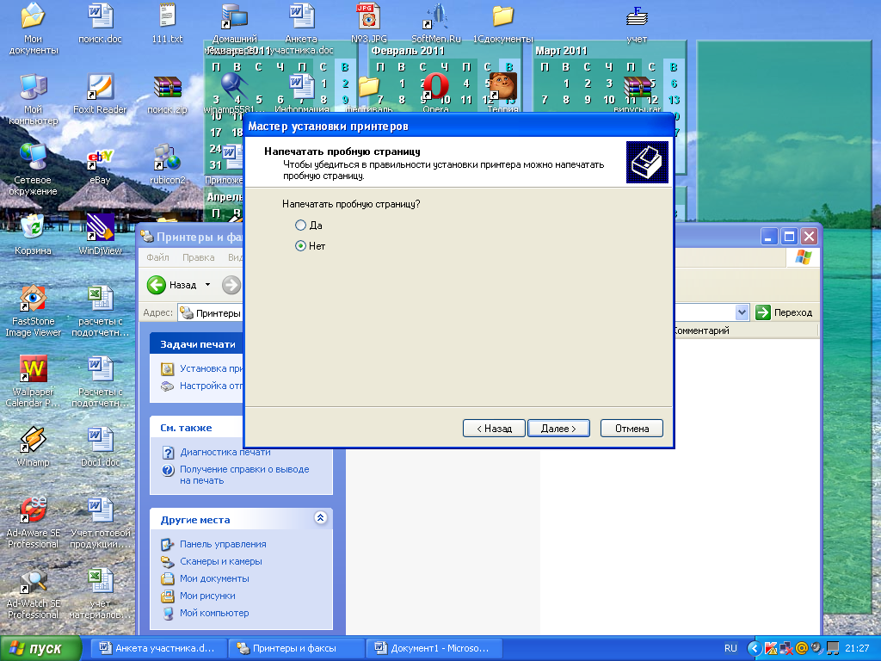Viewport: 881px width, 661px height.
Task: Open 'Мои документы' sidebar link
Action: pos(214,578)
